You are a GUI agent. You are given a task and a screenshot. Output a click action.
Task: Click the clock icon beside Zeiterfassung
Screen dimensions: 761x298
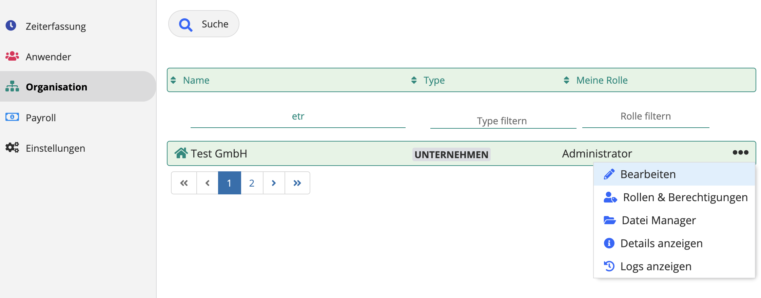(x=11, y=25)
